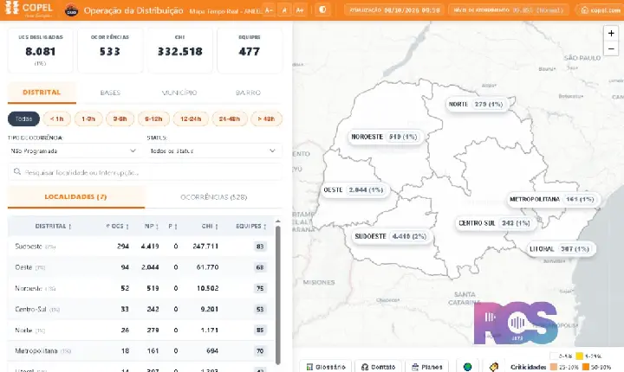The image size is (624, 372).
Task: Sort table by NP column
Action: coord(151,226)
